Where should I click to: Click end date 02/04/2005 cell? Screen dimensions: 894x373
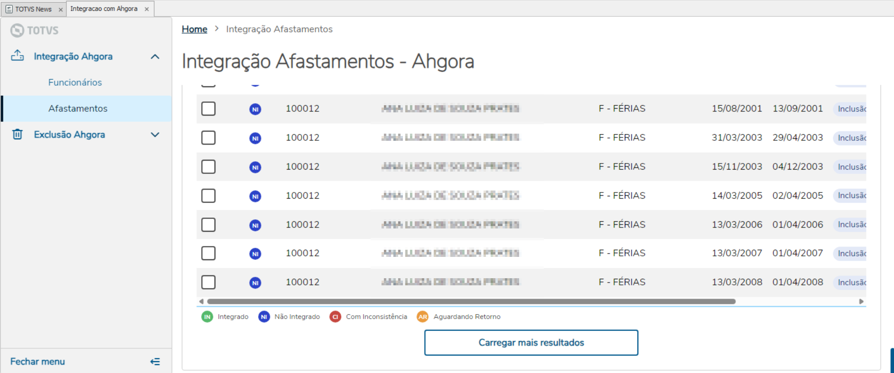pos(798,195)
